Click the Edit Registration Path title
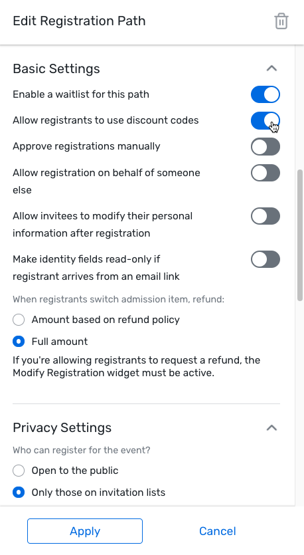 pyautogui.click(x=79, y=21)
